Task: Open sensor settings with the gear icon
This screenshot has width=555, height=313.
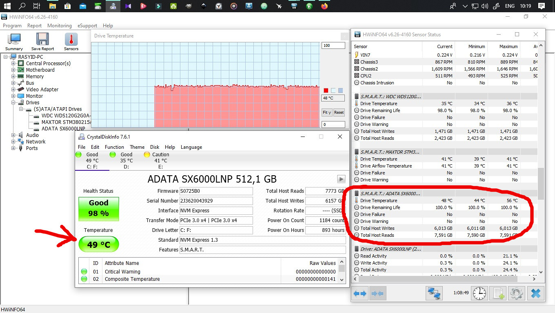Action: tap(517, 293)
